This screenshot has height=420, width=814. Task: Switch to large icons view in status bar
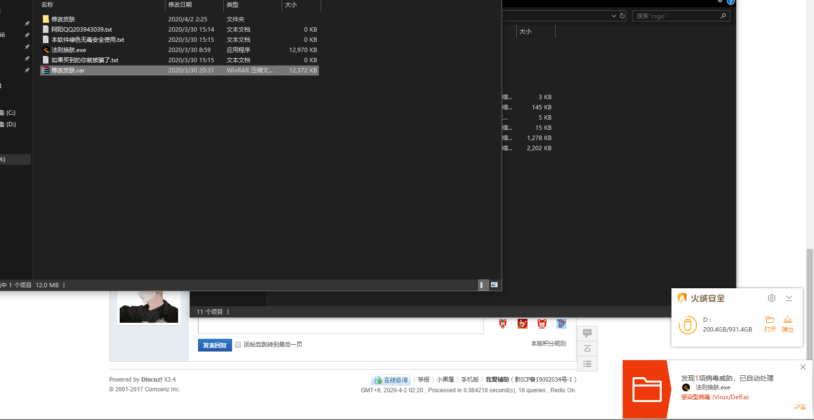(x=494, y=285)
